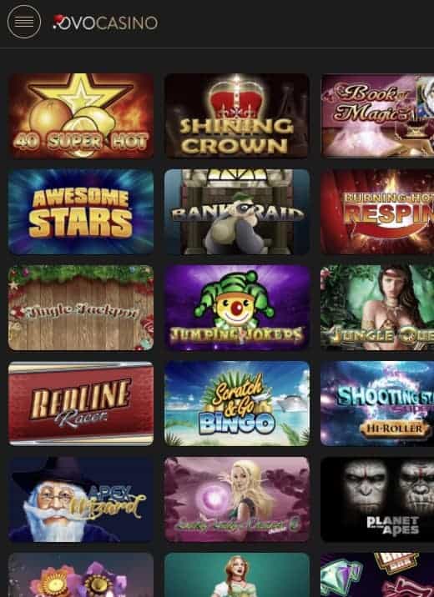Open the diamonds and bar symbols game

pyautogui.click(x=377, y=575)
